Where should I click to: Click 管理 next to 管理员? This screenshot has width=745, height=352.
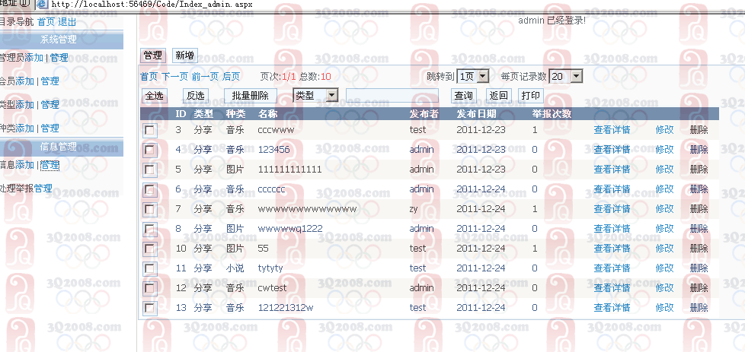tap(59, 58)
